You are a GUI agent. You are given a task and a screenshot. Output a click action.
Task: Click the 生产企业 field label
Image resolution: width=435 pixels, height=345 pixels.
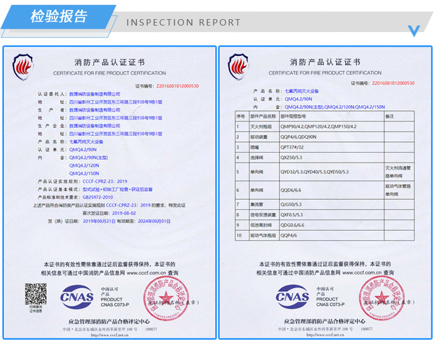[52, 126]
